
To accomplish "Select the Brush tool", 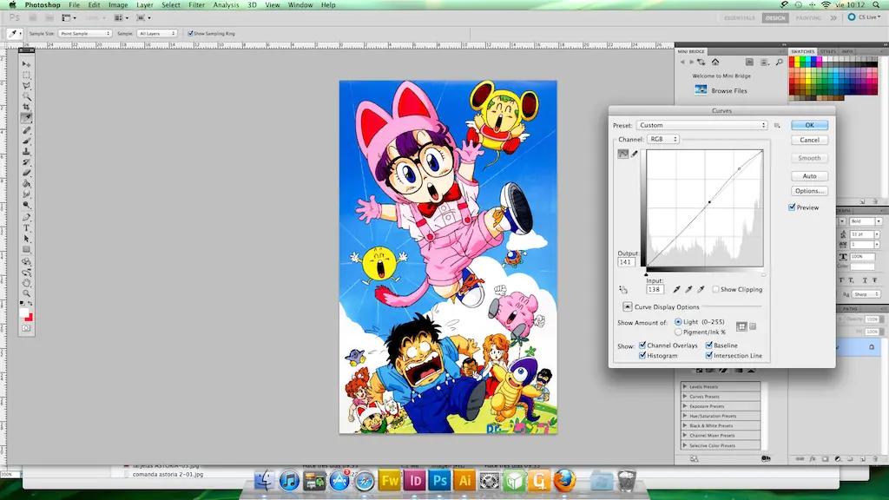I will click(26, 141).
